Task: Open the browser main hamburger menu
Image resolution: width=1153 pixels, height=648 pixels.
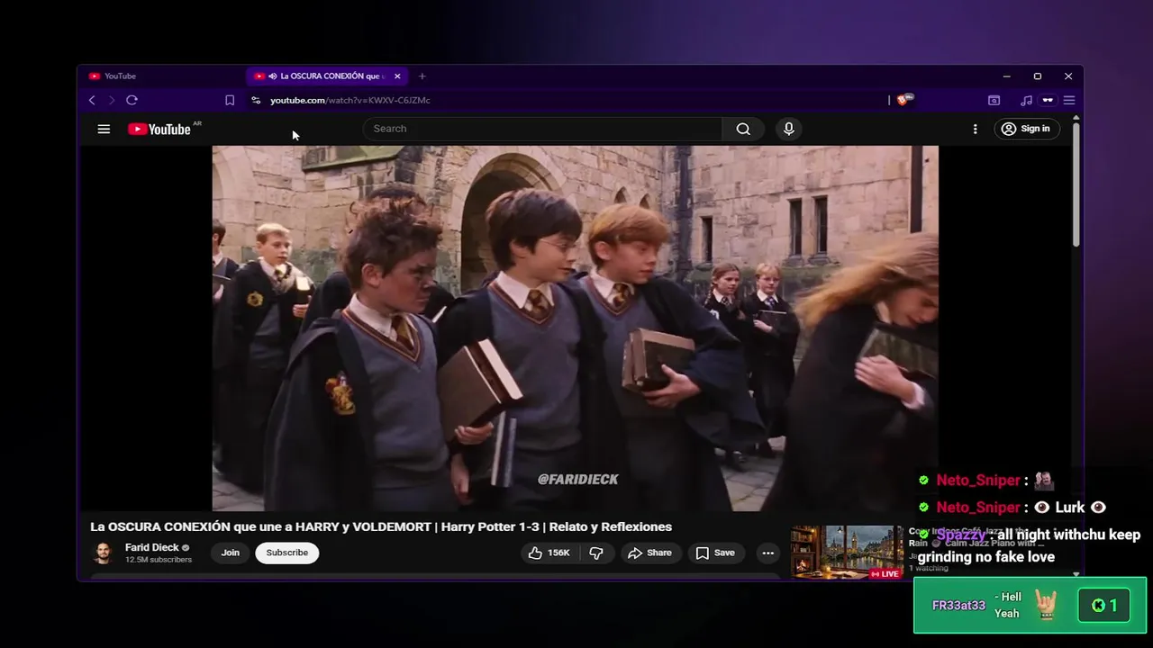Action: [1069, 100]
